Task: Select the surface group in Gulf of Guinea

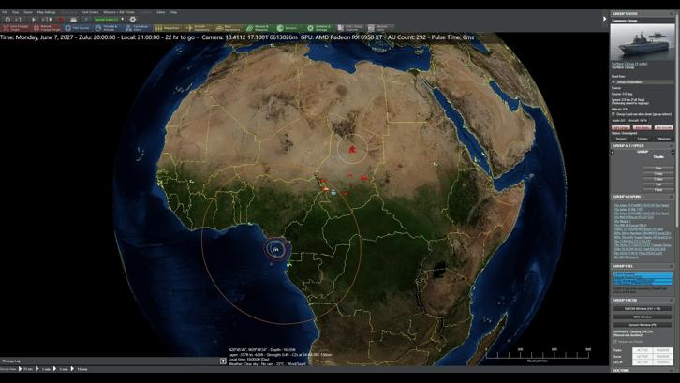Action: [x=275, y=250]
